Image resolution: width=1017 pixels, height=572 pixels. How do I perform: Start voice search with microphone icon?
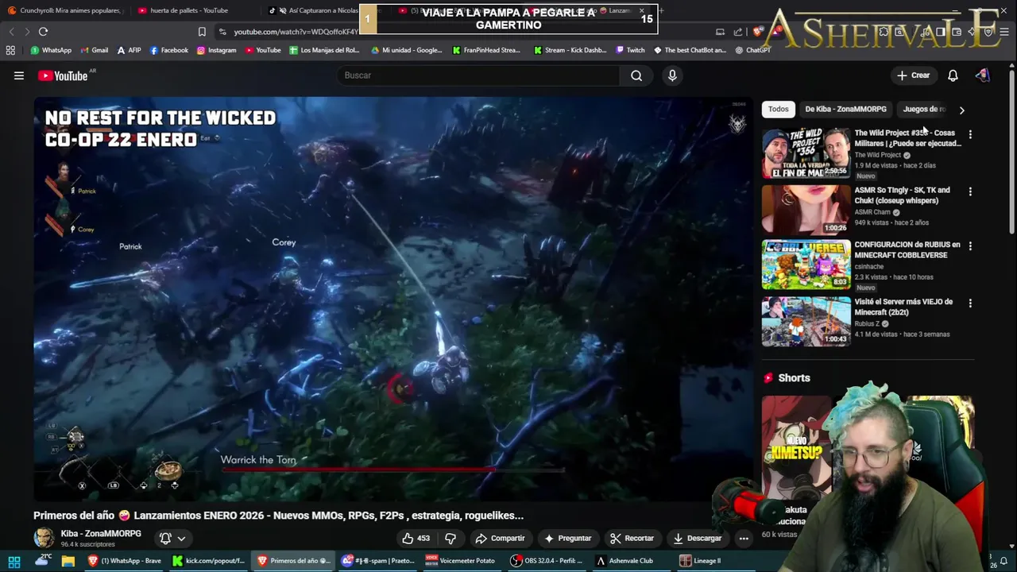pyautogui.click(x=672, y=75)
